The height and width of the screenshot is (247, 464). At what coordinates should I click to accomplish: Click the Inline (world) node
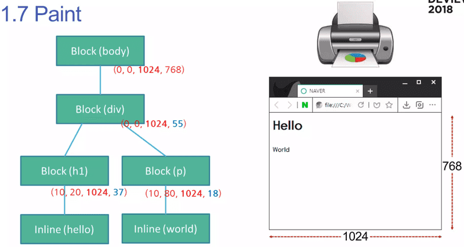pyautogui.click(x=165, y=228)
